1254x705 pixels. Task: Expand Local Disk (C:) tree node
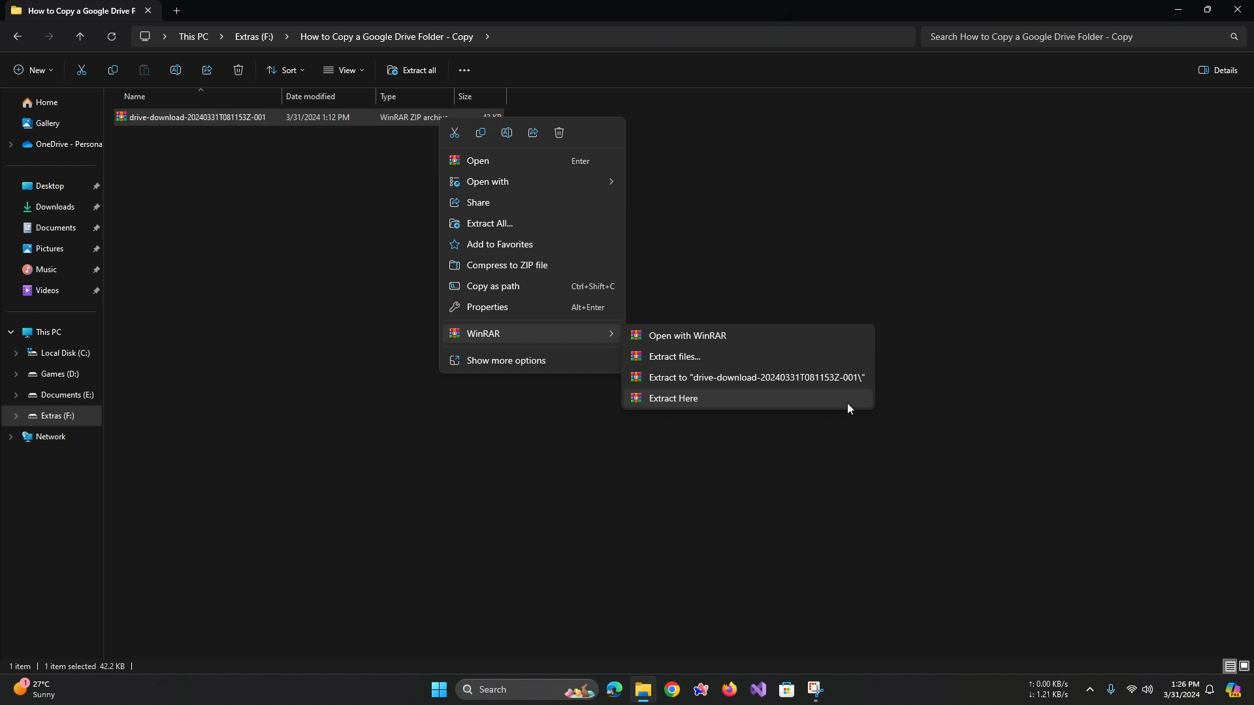16,353
